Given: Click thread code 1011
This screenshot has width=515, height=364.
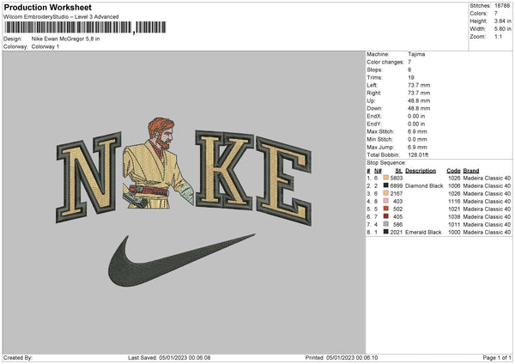Looking at the screenshot, I should (x=454, y=224).
